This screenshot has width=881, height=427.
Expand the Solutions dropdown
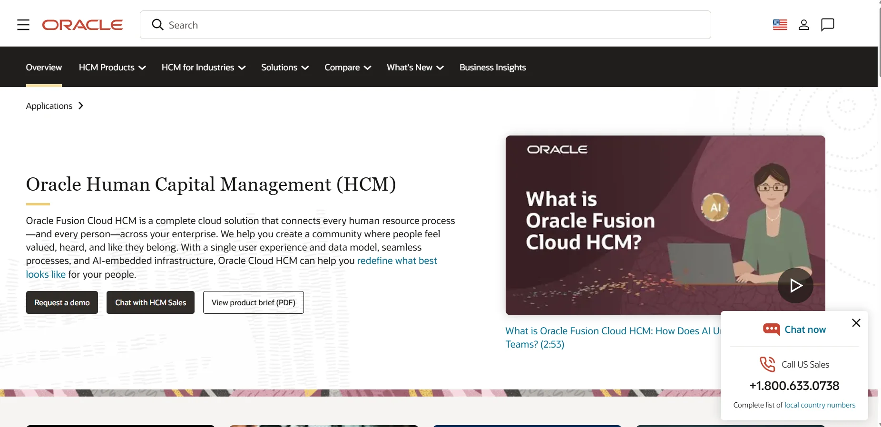pyautogui.click(x=285, y=68)
